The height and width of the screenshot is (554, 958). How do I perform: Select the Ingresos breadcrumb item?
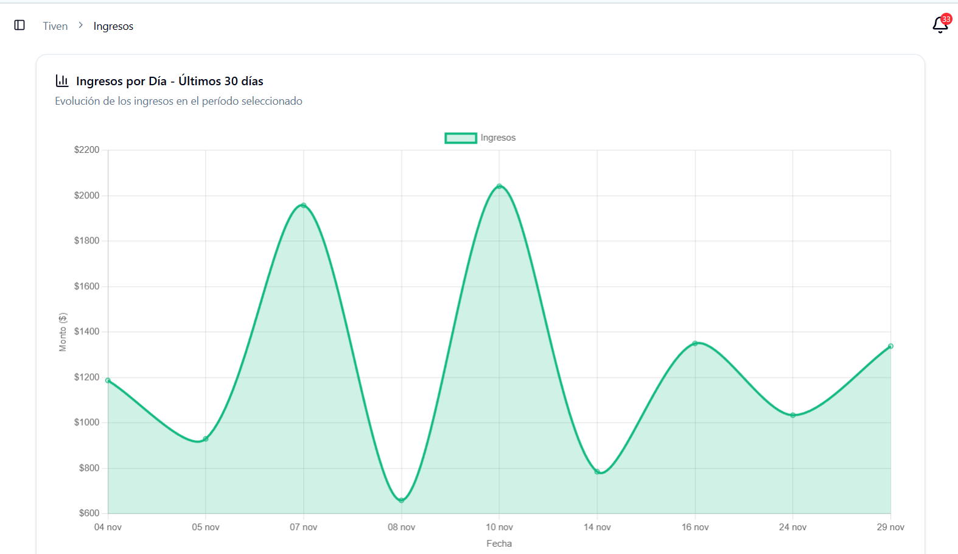113,26
